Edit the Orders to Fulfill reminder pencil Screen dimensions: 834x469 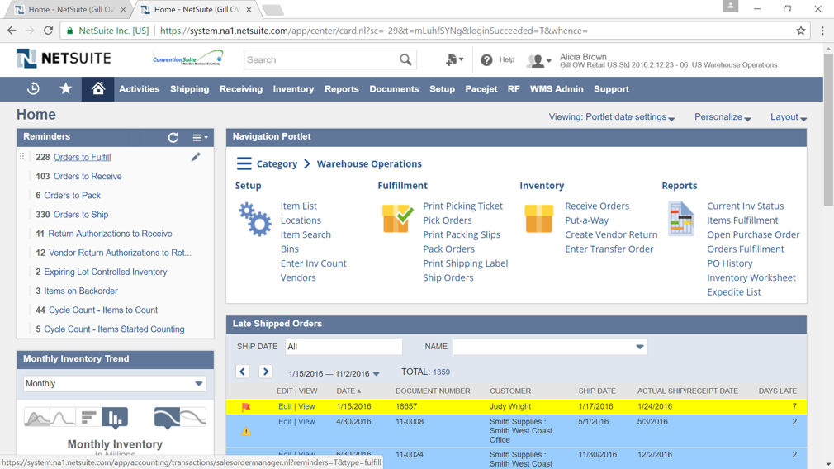tap(196, 156)
